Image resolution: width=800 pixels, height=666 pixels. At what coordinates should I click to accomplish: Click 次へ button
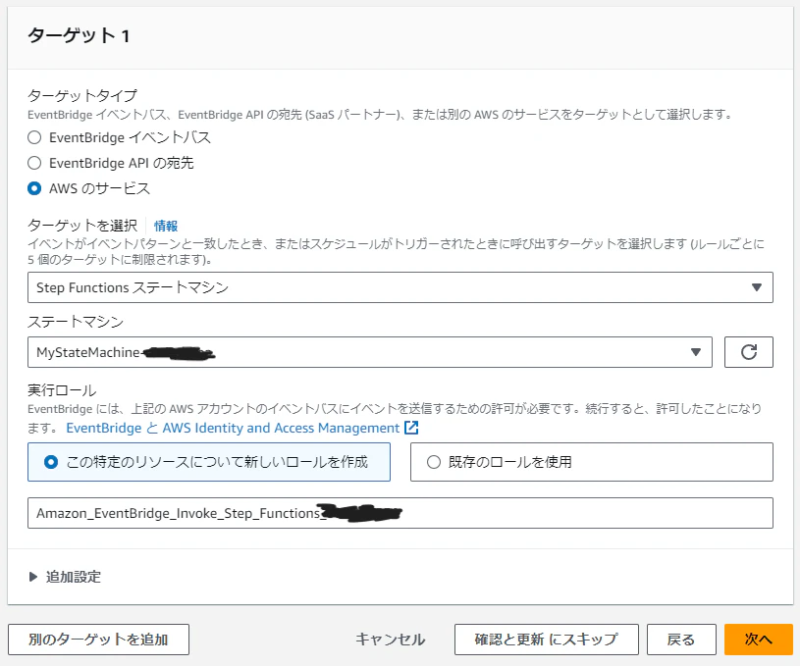coord(759,640)
